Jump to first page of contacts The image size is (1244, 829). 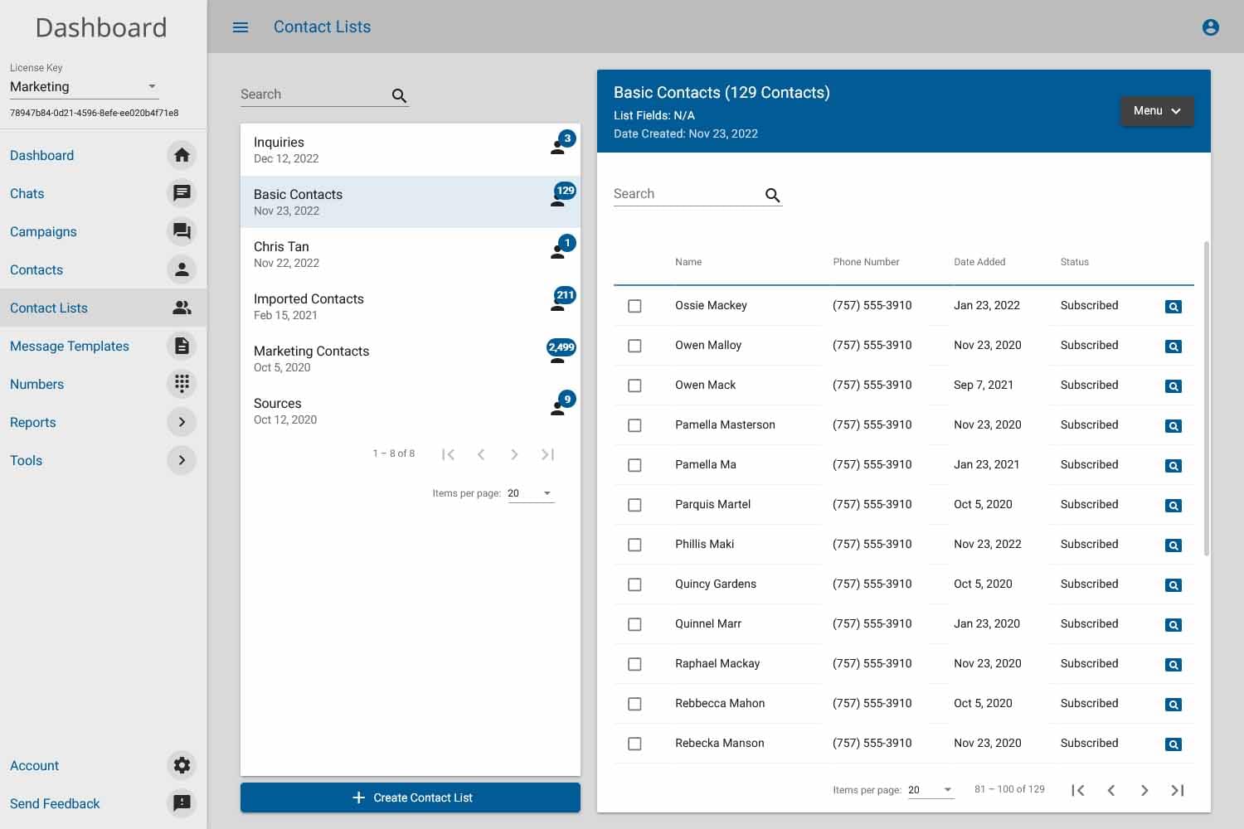pyautogui.click(x=1077, y=790)
